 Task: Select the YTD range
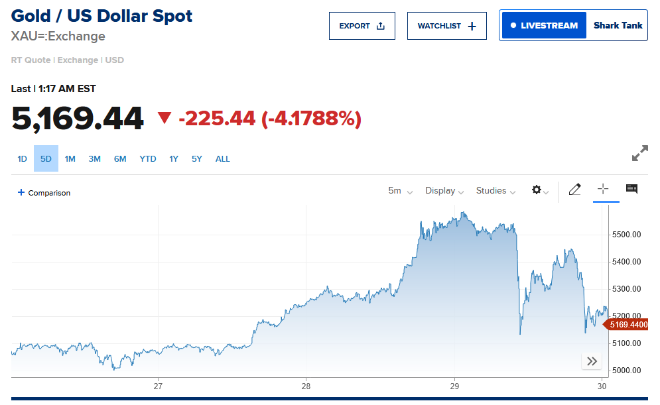(148, 159)
